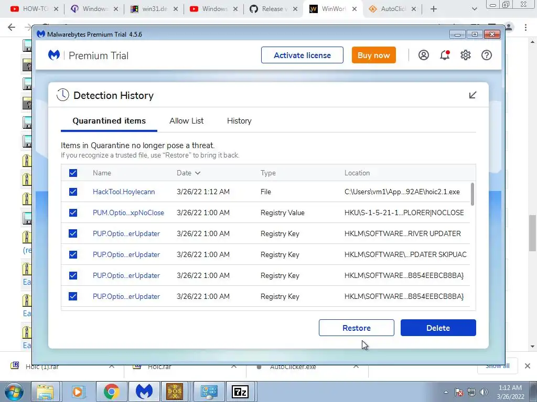Click Show all downloads link
Viewport: 537px width, 402px height.
(497, 366)
